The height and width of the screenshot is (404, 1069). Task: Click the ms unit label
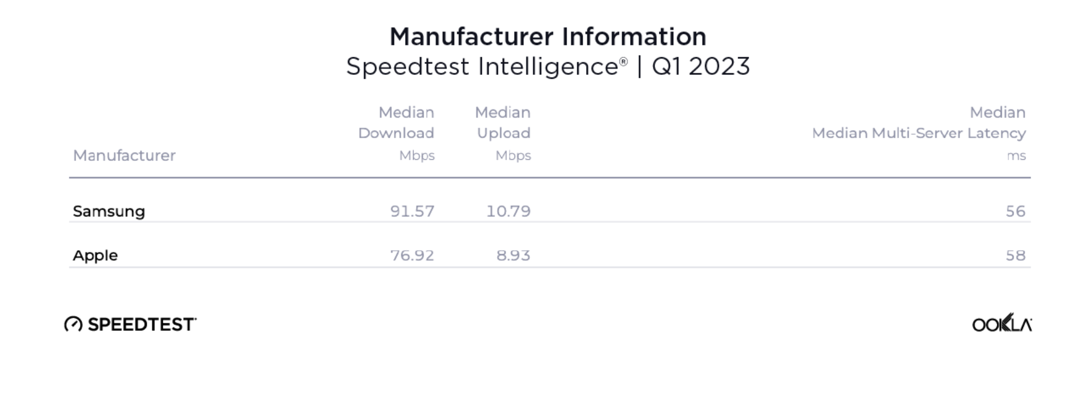tap(1016, 156)
